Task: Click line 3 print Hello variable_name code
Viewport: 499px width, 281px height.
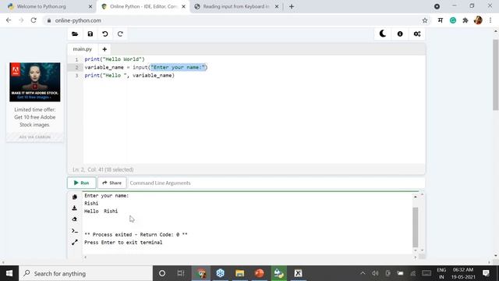Action: [129, 76]
